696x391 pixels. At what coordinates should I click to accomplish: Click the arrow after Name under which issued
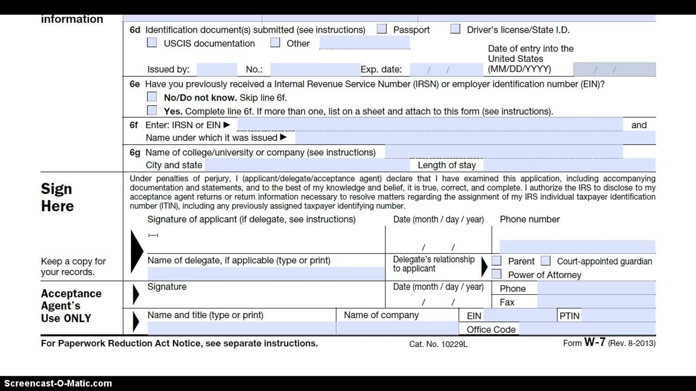[283, 137]
